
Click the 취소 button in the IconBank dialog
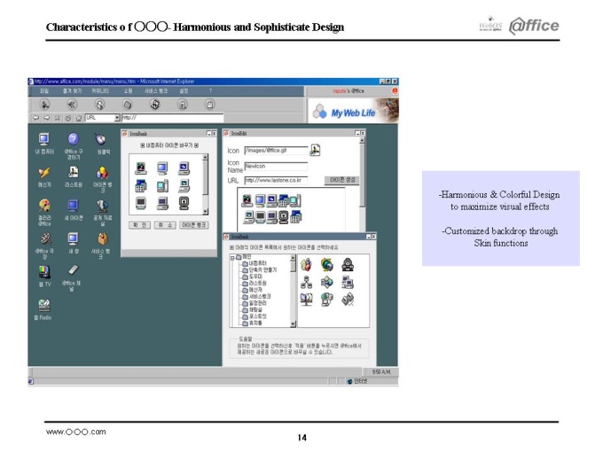(x=165, y=225)
